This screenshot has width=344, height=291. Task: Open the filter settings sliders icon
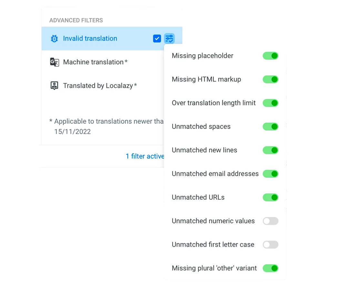coord(169,39)
